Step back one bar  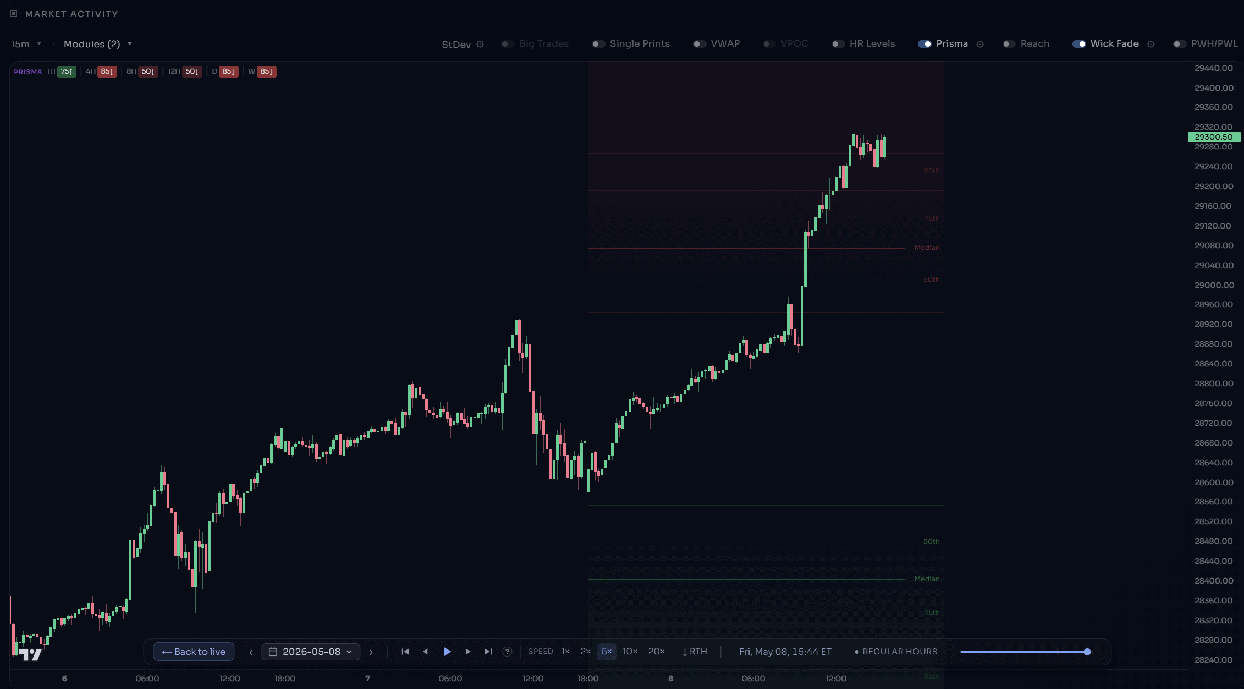point(425,652)
